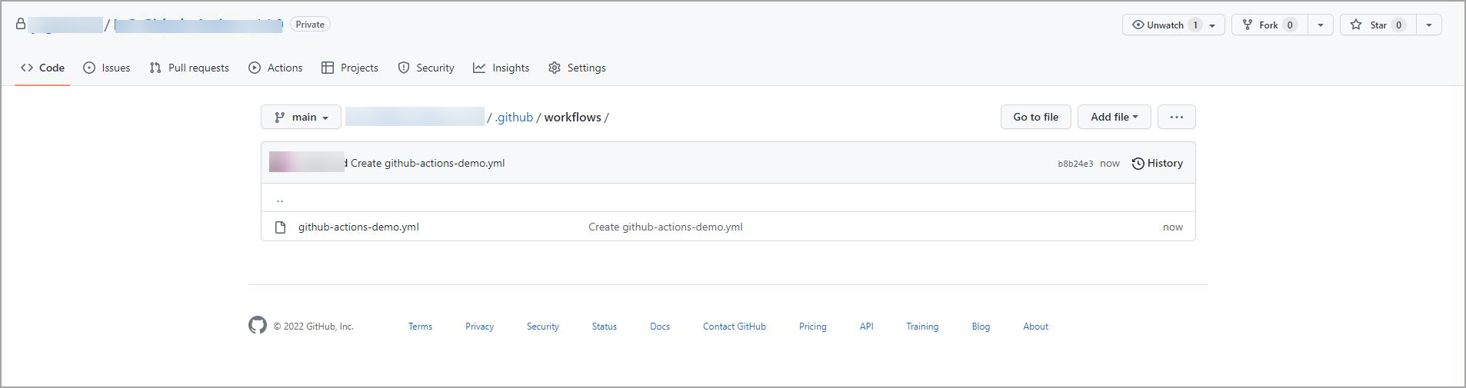The height and width of the screenshot is (388, 1466).
Task: Open the Fork options dropdown arrow
Action: [1321, 25]
